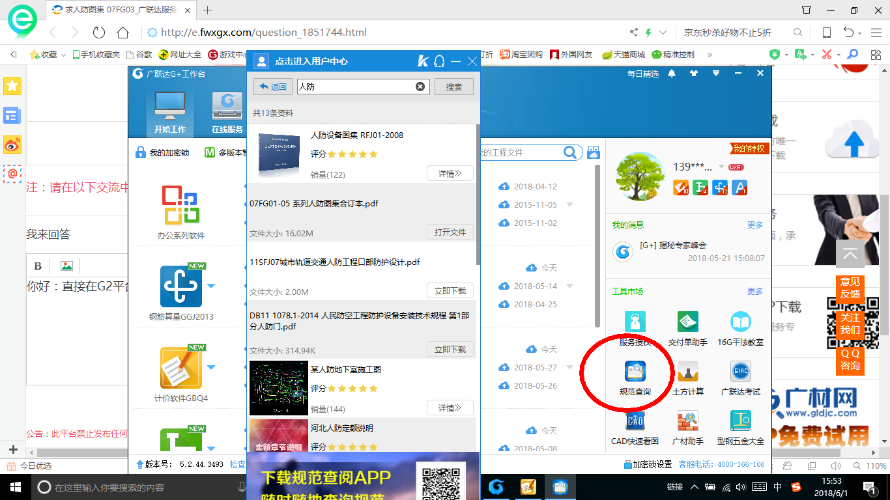Reload the page with the refresh icon
Screen dimensions: 890x500
pyautogui.click(x=99, y=33)
